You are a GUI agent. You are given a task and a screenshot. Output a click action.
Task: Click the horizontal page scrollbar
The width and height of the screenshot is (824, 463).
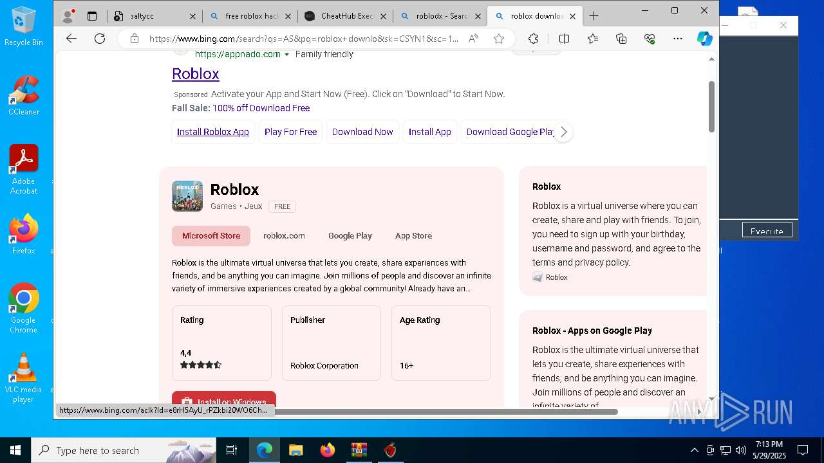coord(446,412)
